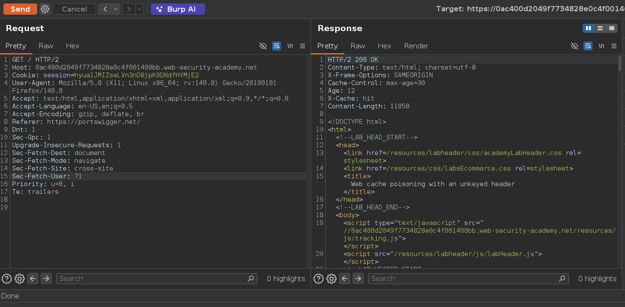
Task: Click the 'Sec-Fetch-User: ?1' request line
Action: coord(47,176)
